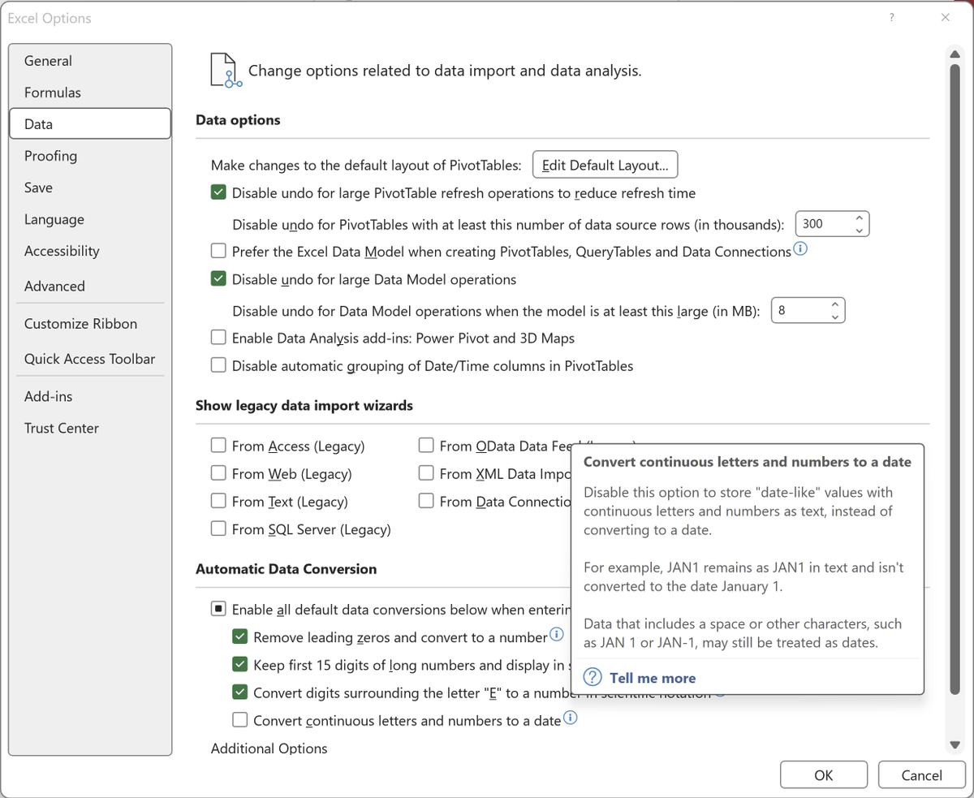This screenshot has width=974, height=798.
Task: Enable From SQL Server (Legacy) wizard
Action: click(x=218, y=529)
